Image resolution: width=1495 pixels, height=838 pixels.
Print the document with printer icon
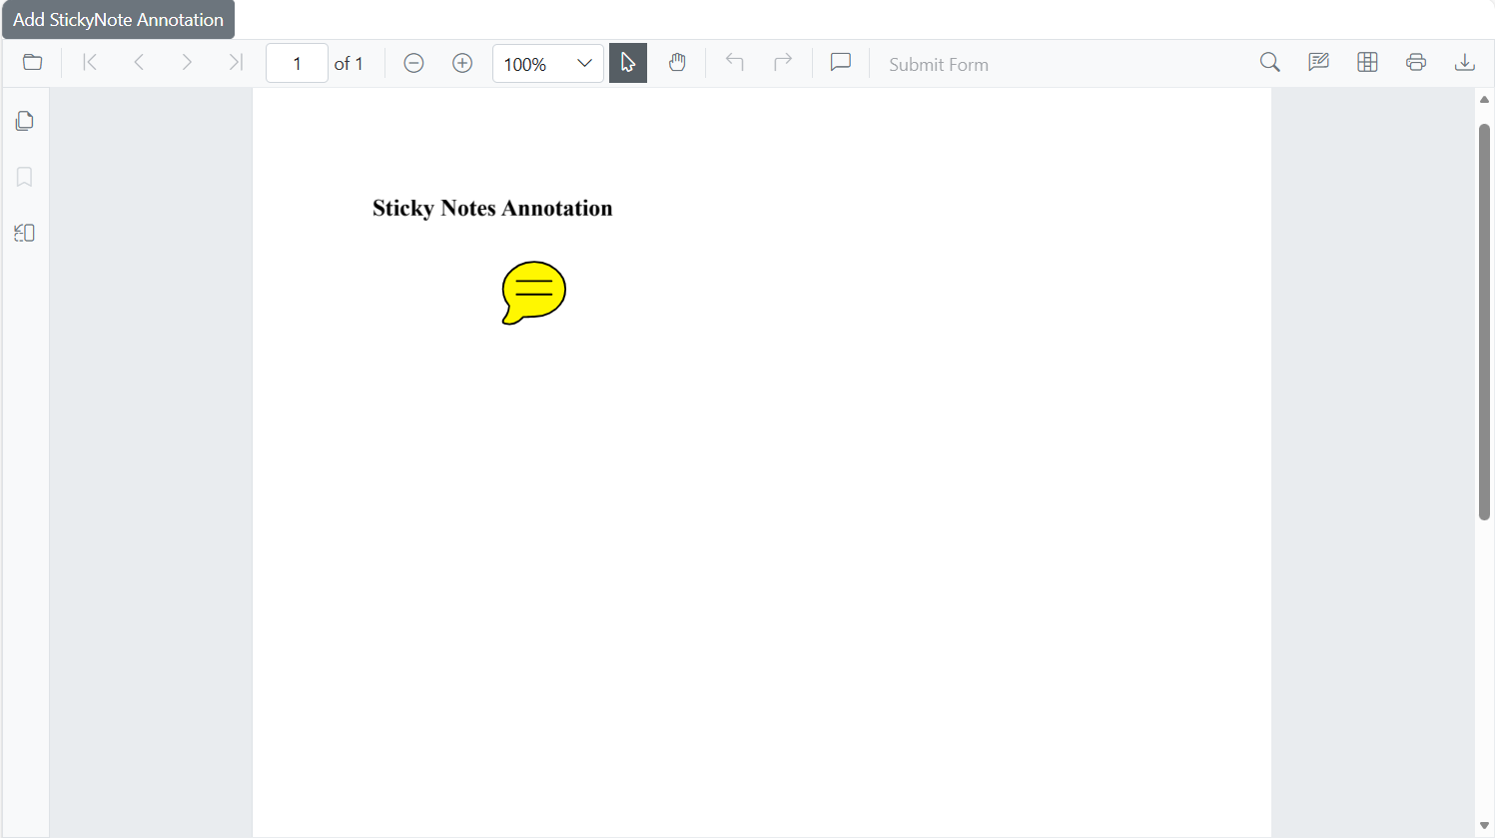coord(1415,63)
